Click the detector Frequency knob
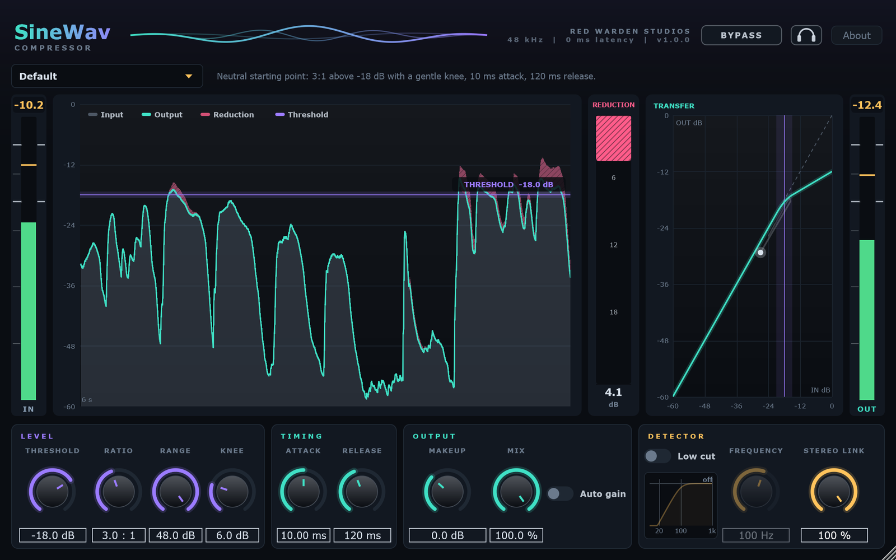The width and height of the screenshot is (896, 560). click(x=756, y=491)
